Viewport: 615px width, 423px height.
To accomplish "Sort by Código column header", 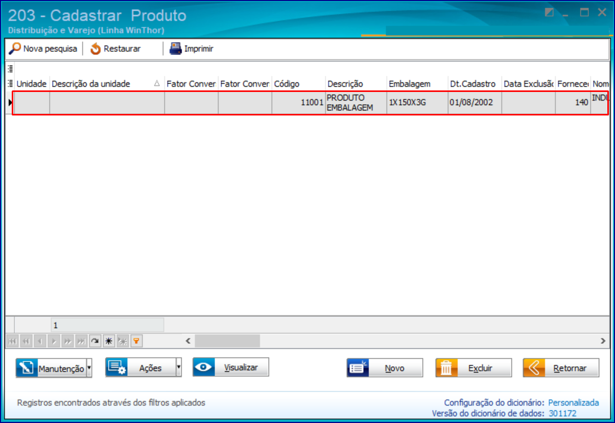I will pyautogui.click(x=298, y=84).
